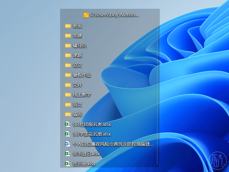This screenshot has height=172, width=229.
Task: Open the 暑假作业 folder
Action: tap(82, 75)
